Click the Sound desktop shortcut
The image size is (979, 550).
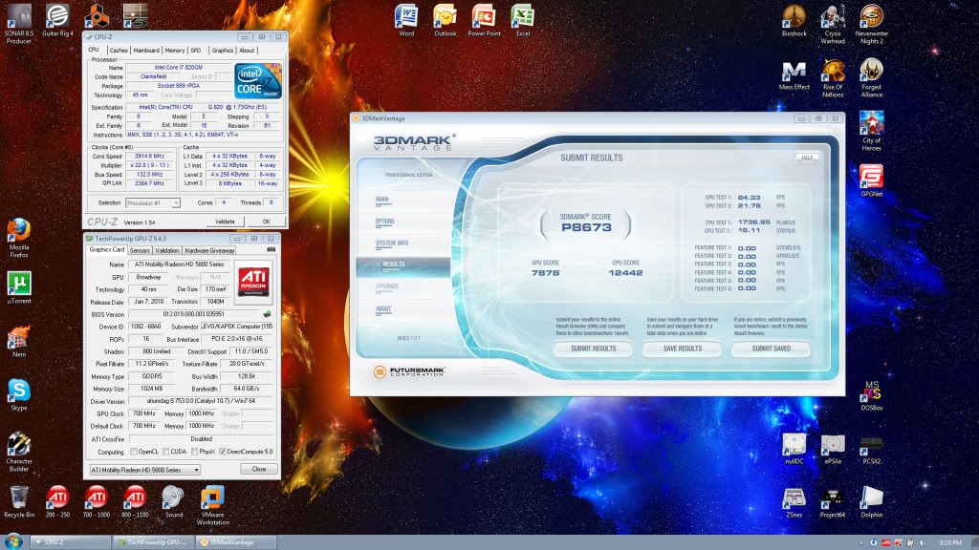coord(174,502)
